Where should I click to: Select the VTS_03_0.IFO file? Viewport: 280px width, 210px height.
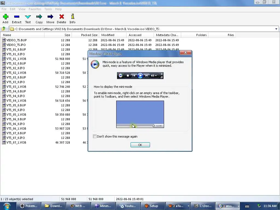[16, 82]
